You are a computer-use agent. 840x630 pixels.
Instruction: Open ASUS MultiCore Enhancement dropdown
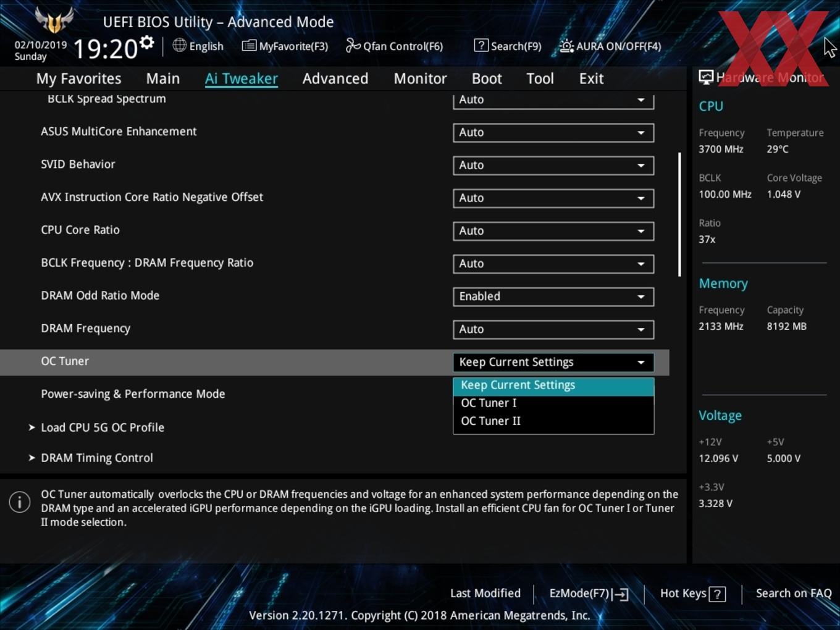tap(553, 132)
